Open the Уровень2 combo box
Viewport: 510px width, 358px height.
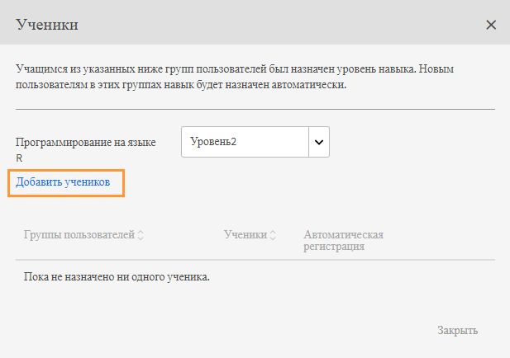(245, 142)
